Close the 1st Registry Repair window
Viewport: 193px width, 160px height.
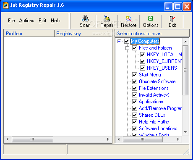coord(187,6)
